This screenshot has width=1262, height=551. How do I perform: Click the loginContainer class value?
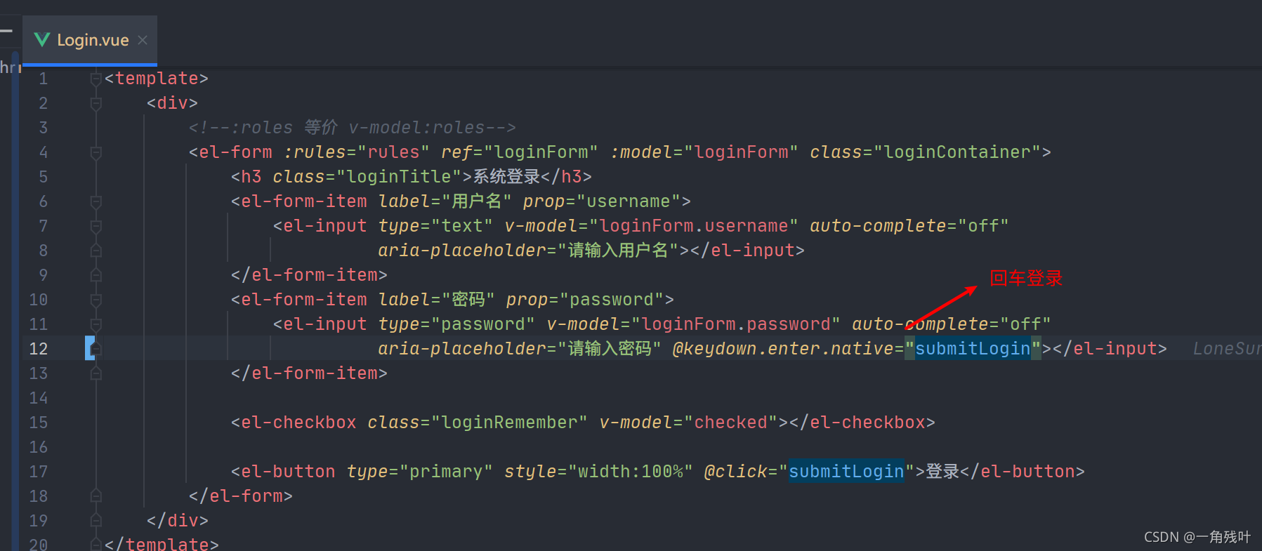[957, 152]
